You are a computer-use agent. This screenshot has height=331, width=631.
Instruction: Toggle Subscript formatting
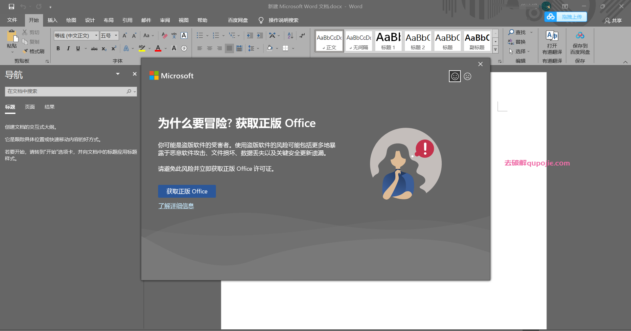click(x=104, y=49)
